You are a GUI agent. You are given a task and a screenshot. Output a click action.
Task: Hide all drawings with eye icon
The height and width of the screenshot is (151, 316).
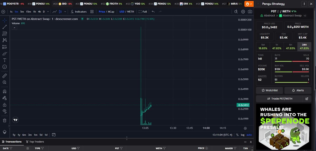(4, 111)
